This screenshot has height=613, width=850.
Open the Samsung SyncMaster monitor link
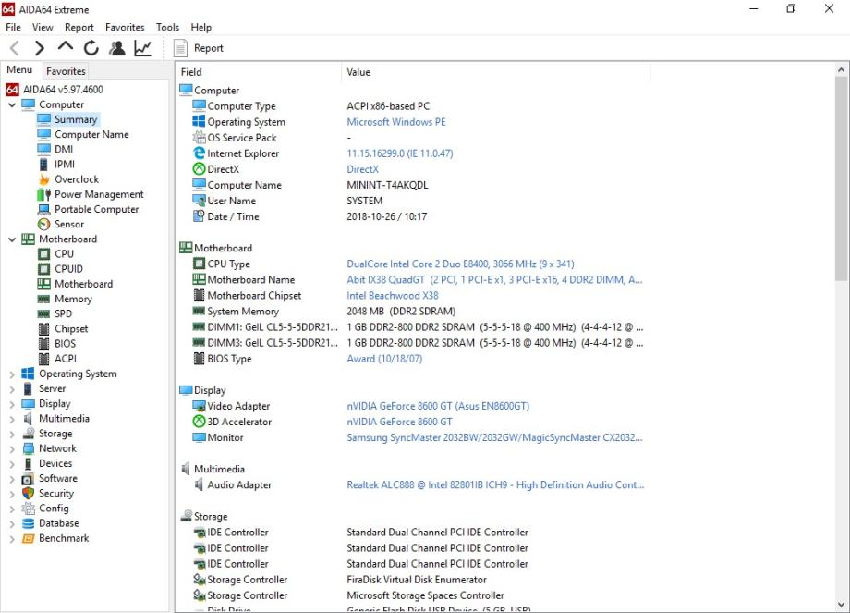click(x=494, y=437)
